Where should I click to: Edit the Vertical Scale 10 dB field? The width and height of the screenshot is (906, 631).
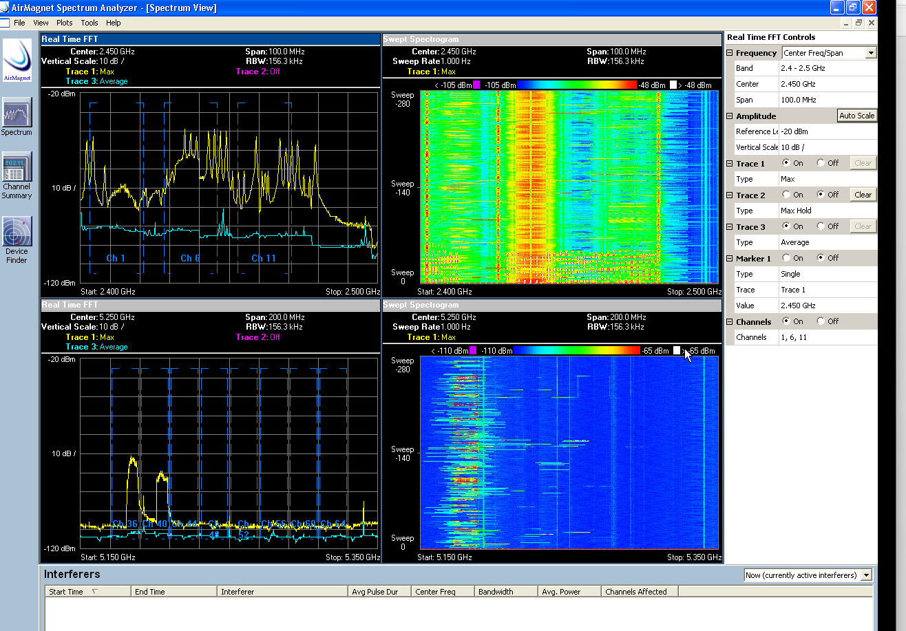click(828, 147)
